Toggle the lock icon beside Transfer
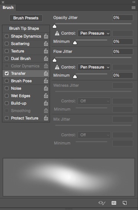Image resolution: width=138 pixels, height=210 pixels. (46, 73)
